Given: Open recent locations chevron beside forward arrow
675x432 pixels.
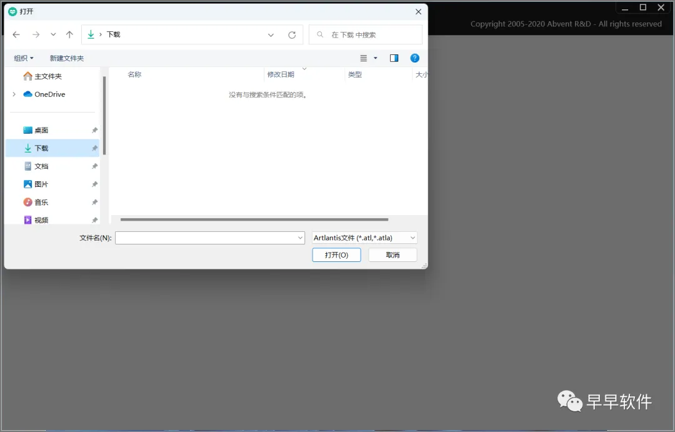Looking at the screenshot, I should tap(53, 34).
